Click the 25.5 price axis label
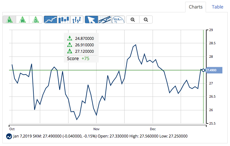 tap(212, 123)
